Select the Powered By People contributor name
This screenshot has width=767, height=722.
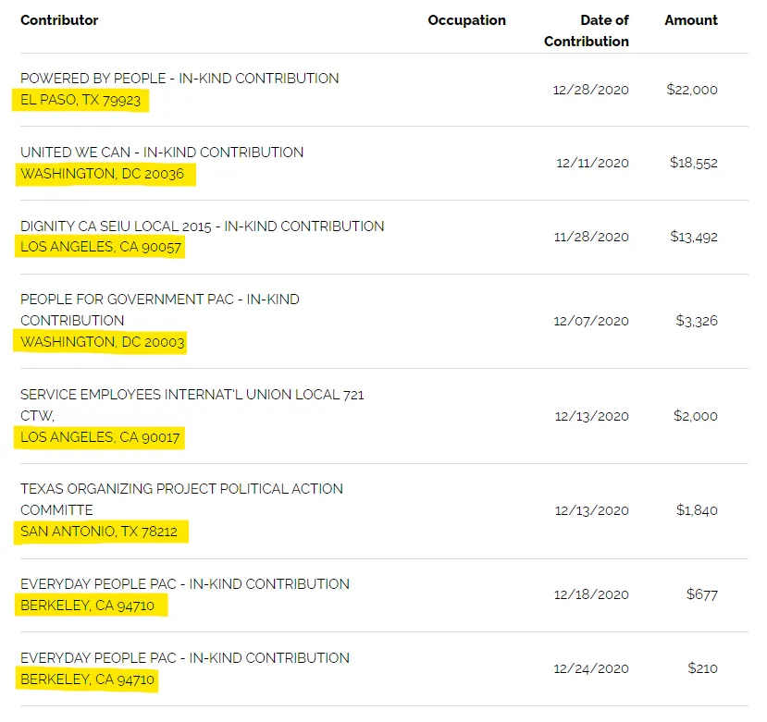pos(179,79)
